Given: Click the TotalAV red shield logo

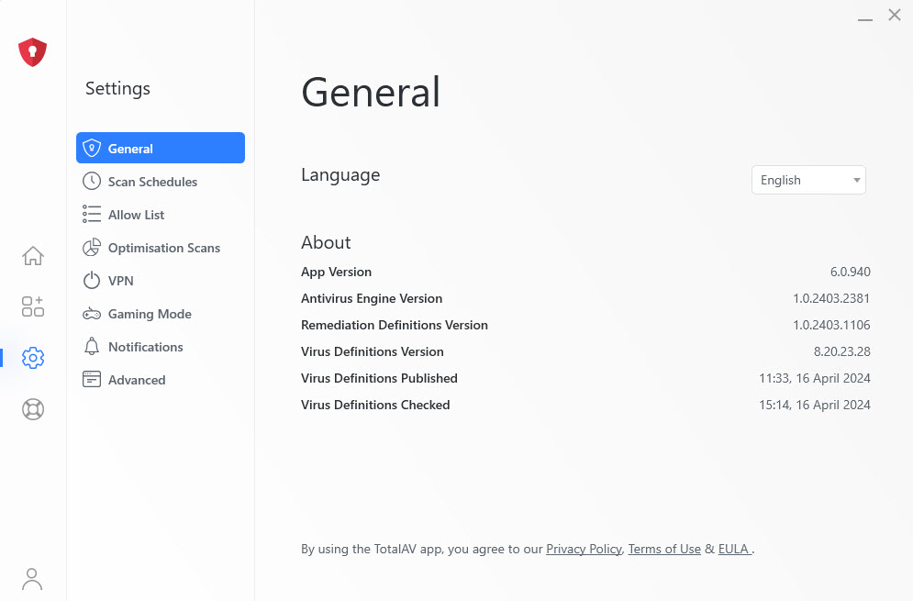Looking at the screenshot, I should pos(33,52).
